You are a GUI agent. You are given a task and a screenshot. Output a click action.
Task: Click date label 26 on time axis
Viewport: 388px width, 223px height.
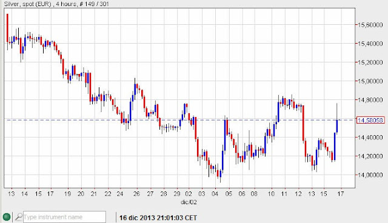point(136,194)
